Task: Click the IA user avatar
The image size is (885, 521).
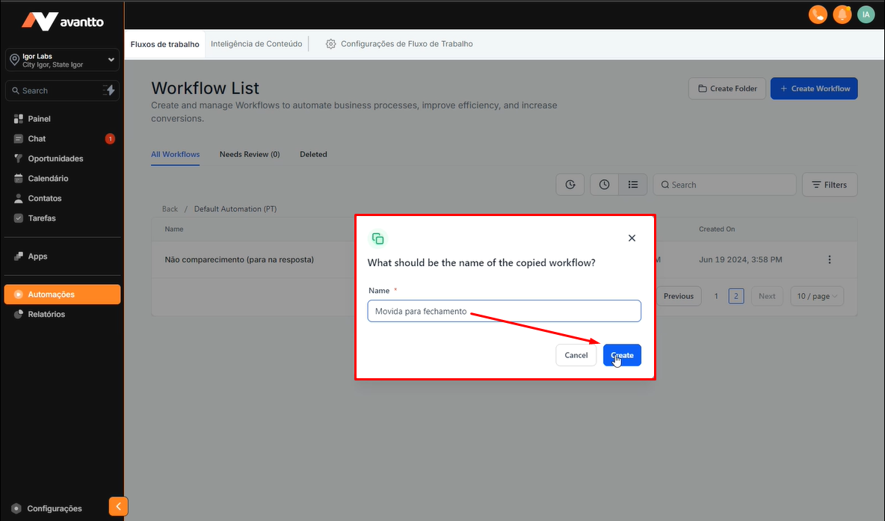Action: click(x=866, y=14)
